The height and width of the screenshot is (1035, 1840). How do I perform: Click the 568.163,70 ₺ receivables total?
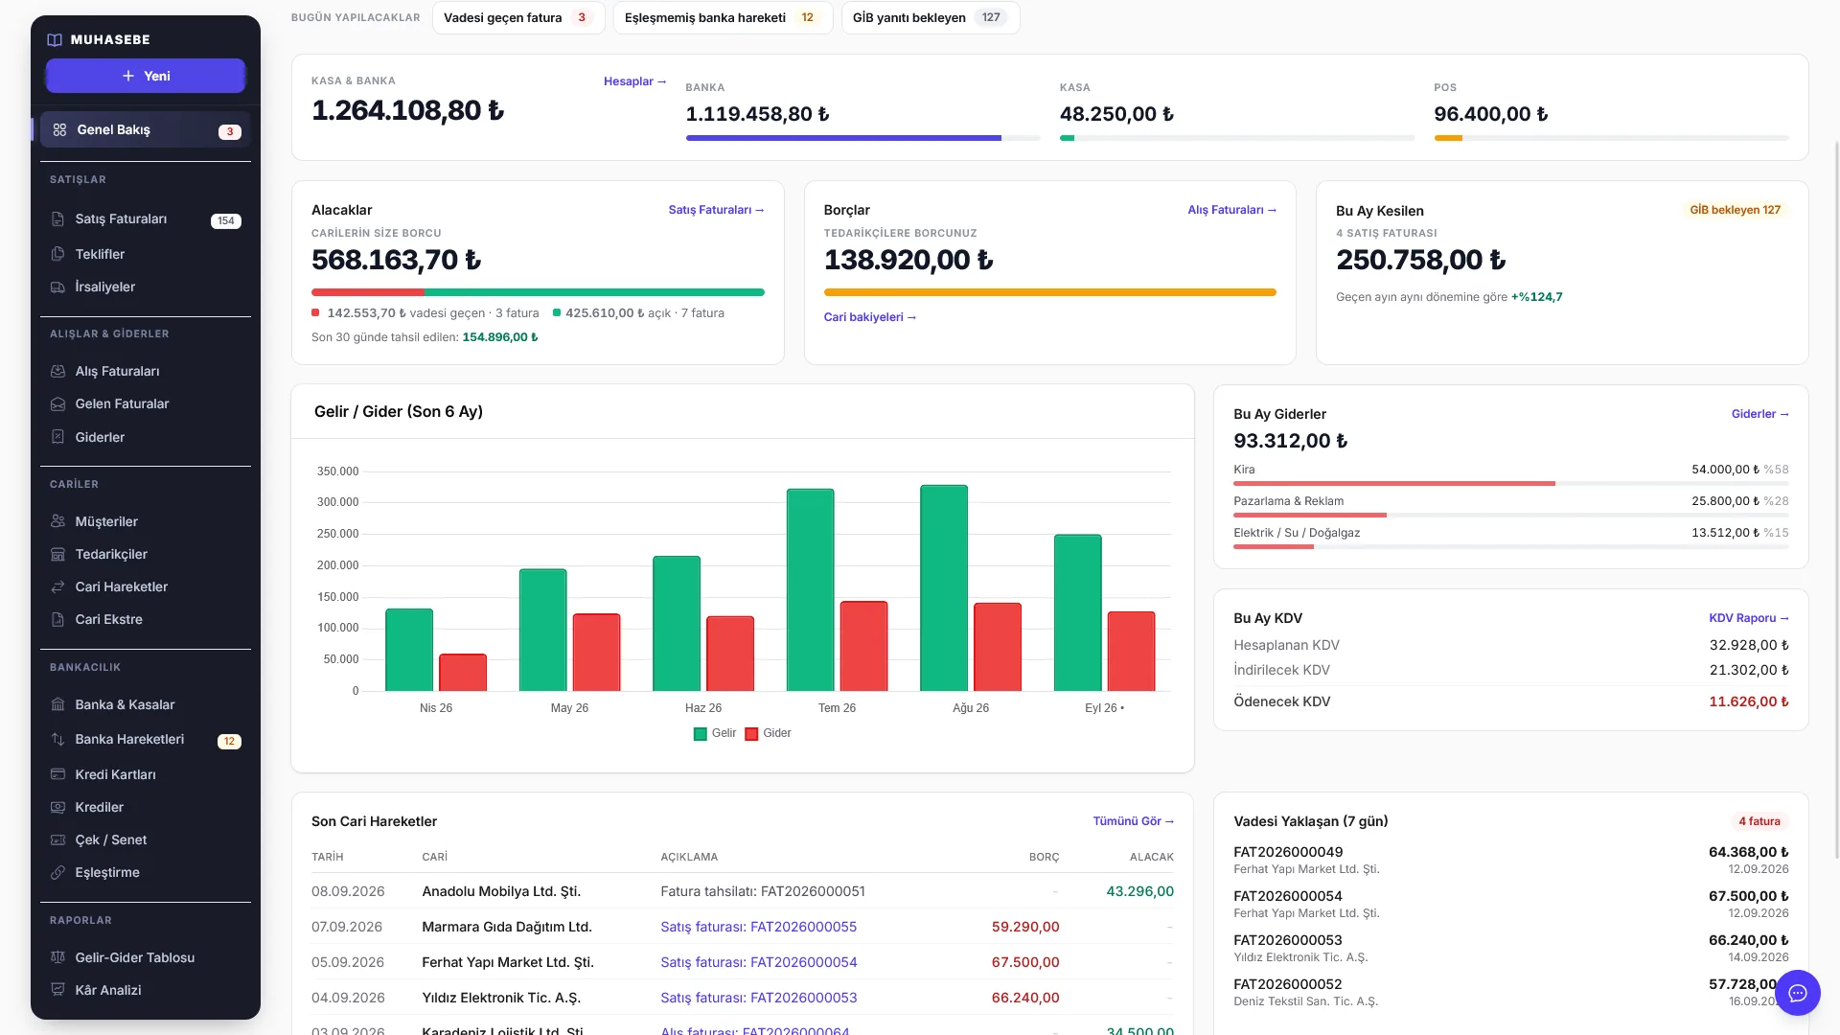396,260
